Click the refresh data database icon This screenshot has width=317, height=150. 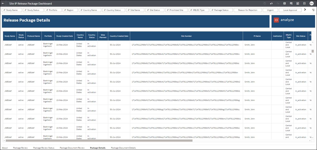coord(285,4)
